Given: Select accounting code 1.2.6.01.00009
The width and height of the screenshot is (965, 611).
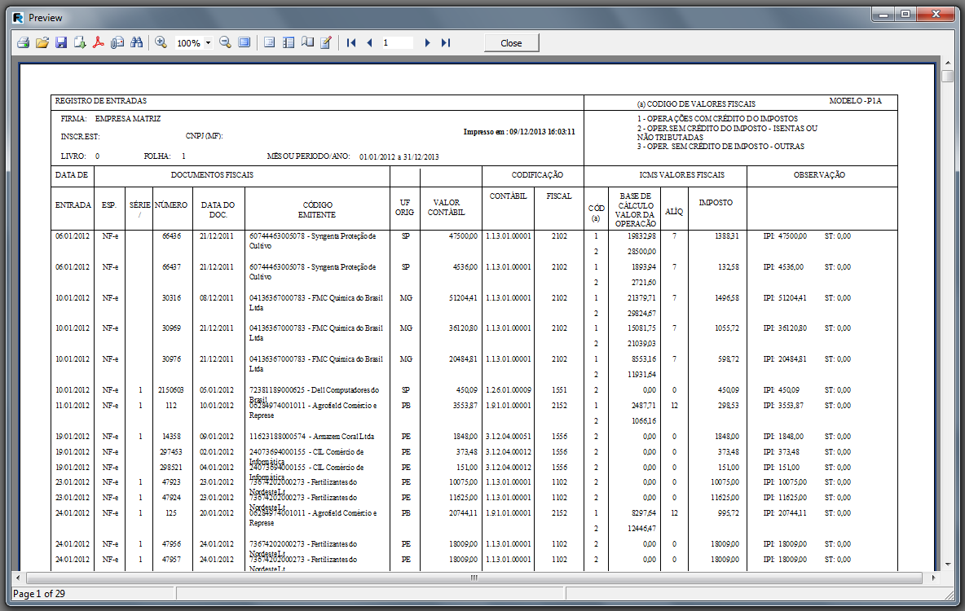Looking at the screenshot, I should (x=509, y=390).
